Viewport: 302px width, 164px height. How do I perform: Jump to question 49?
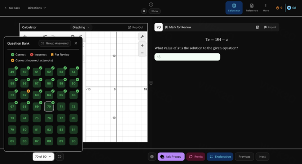tap(12, 72)
